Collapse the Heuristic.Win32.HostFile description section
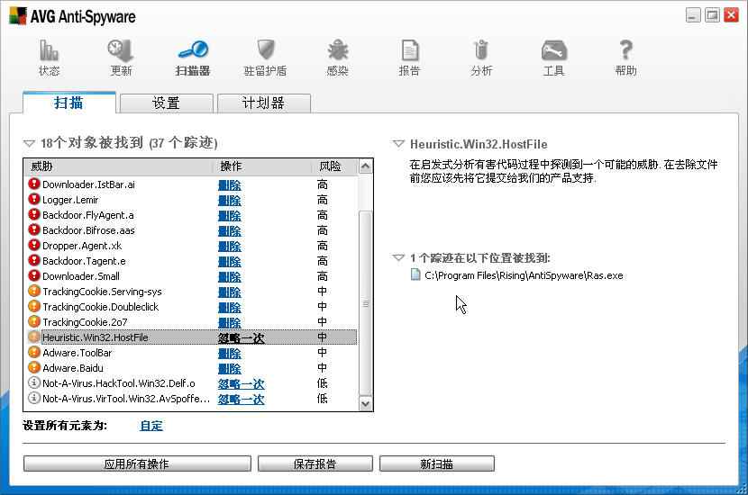The image size is (748, 495). pyautogui.click(x=398, y=144)
